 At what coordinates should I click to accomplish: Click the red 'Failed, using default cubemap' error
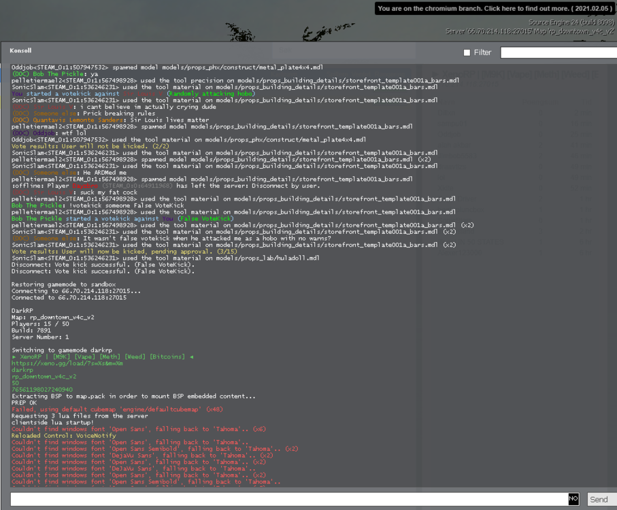tap(116, 409)
